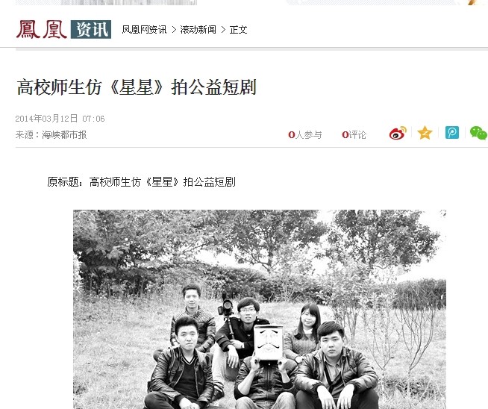Open the 凤凰 logo homepage

pyautogui.click(x=42, y=29)
